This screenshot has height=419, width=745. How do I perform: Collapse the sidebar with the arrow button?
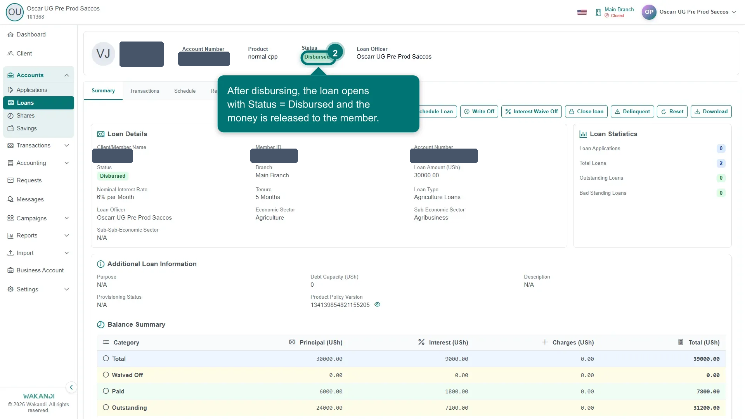coord(71,387)
